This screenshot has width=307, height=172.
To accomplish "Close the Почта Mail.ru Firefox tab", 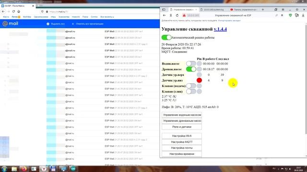I will click(33, 6).
